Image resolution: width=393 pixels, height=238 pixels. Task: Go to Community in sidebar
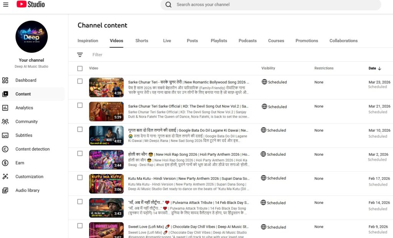point(26,122)
